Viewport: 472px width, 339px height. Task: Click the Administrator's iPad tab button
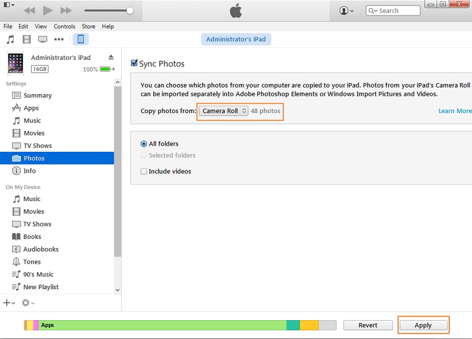pos(236,39)
